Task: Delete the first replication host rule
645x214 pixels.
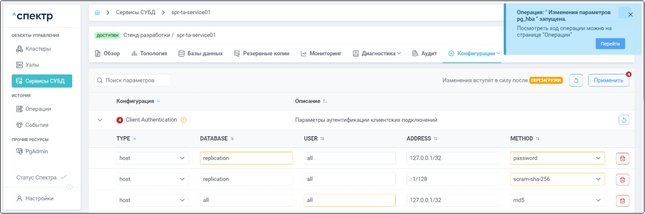Action: coord(622,158)
